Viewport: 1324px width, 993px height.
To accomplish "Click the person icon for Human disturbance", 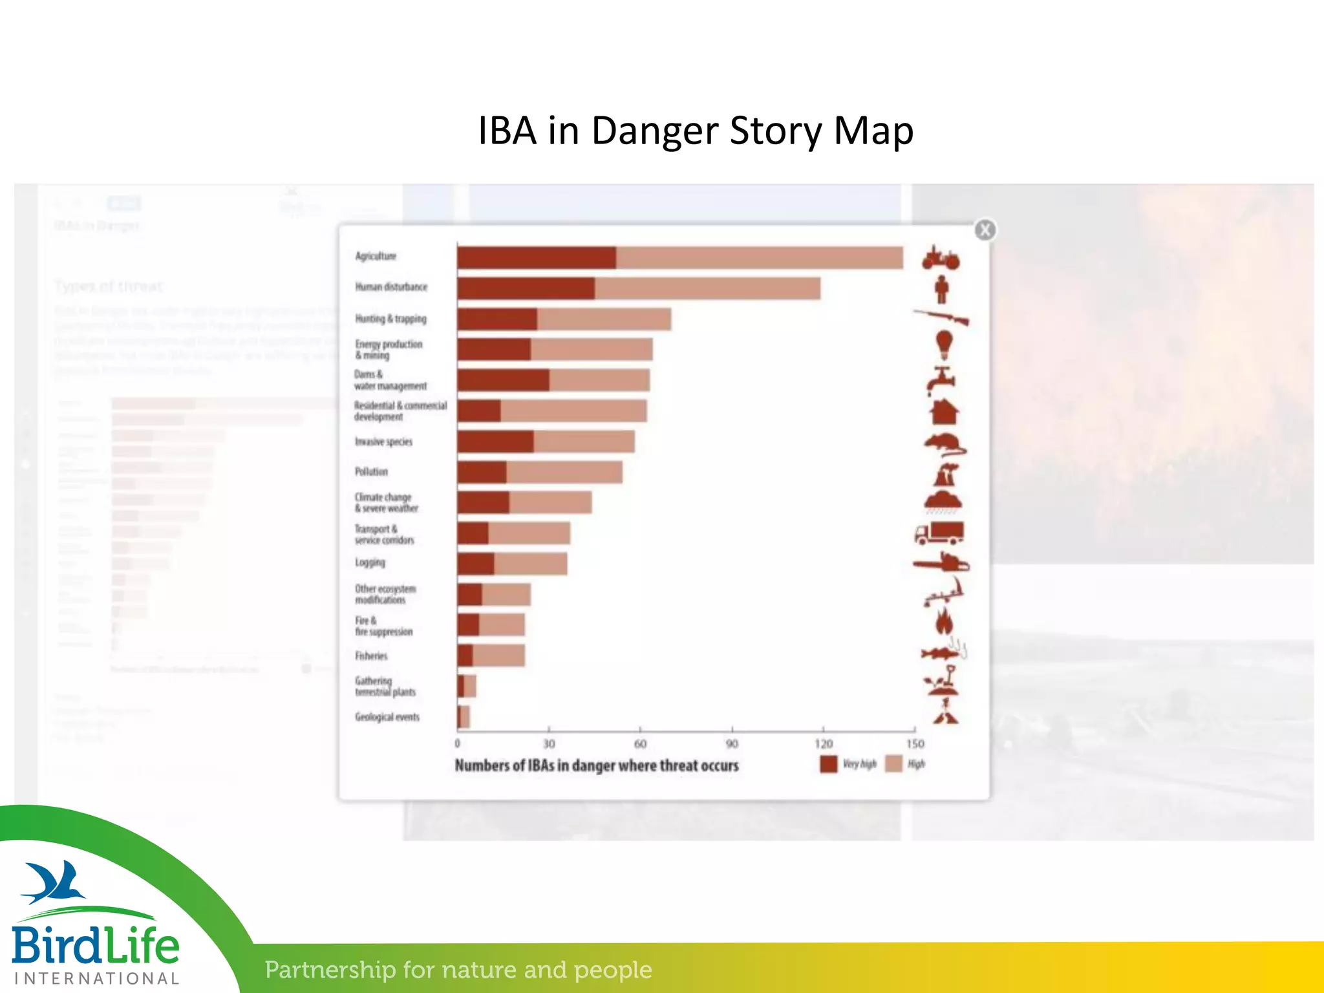I will [x=942, y=289].
